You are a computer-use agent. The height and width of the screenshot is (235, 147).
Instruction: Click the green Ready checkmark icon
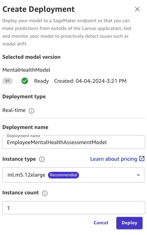pyautogui.click(x=25, y=81)
